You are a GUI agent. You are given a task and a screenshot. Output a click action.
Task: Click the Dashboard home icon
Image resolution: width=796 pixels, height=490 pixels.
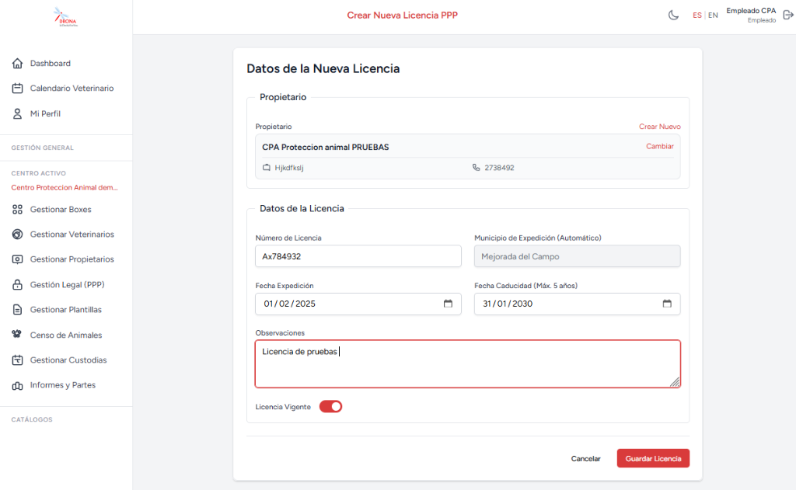(17, 64)
